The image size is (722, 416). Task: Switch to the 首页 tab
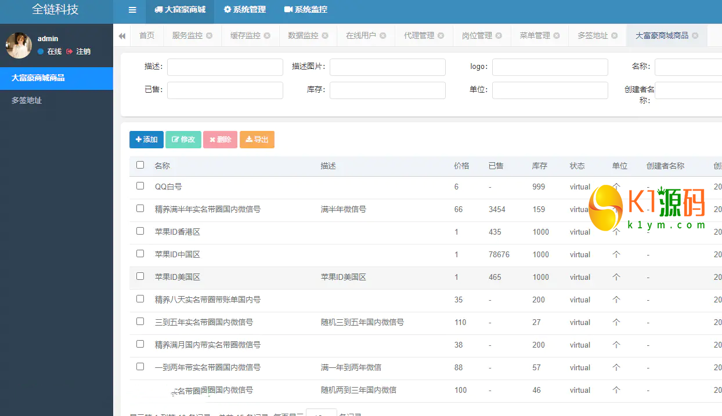click(147, 36)
